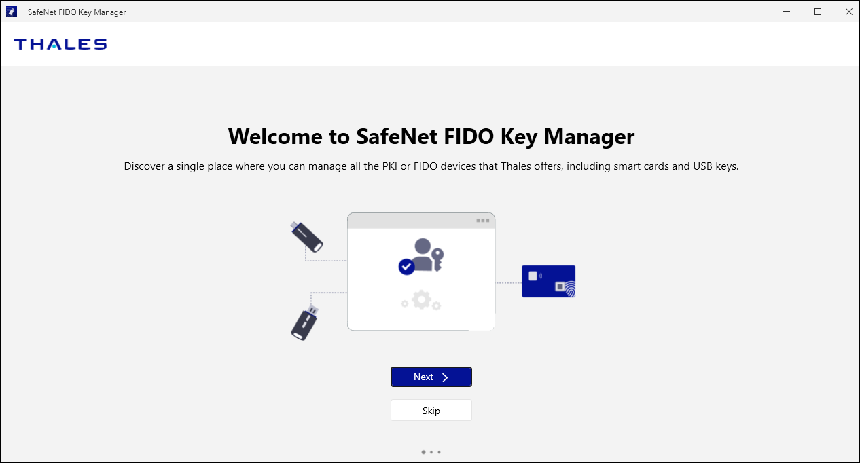Click the description text below the heading
Screen dimensions: 860x463
431,166
